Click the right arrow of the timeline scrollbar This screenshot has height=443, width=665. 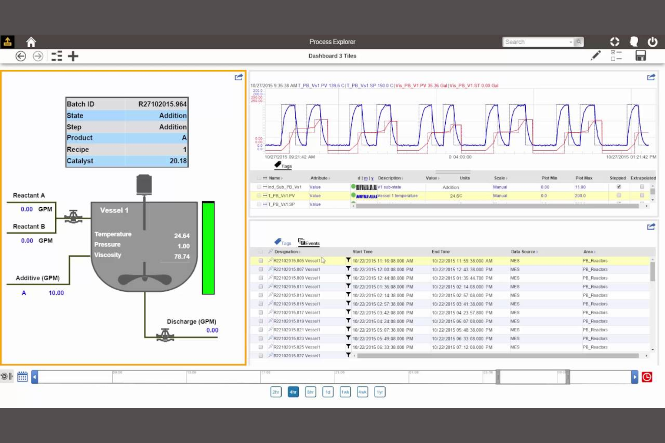pyautogui.click(x=635, y=377)
